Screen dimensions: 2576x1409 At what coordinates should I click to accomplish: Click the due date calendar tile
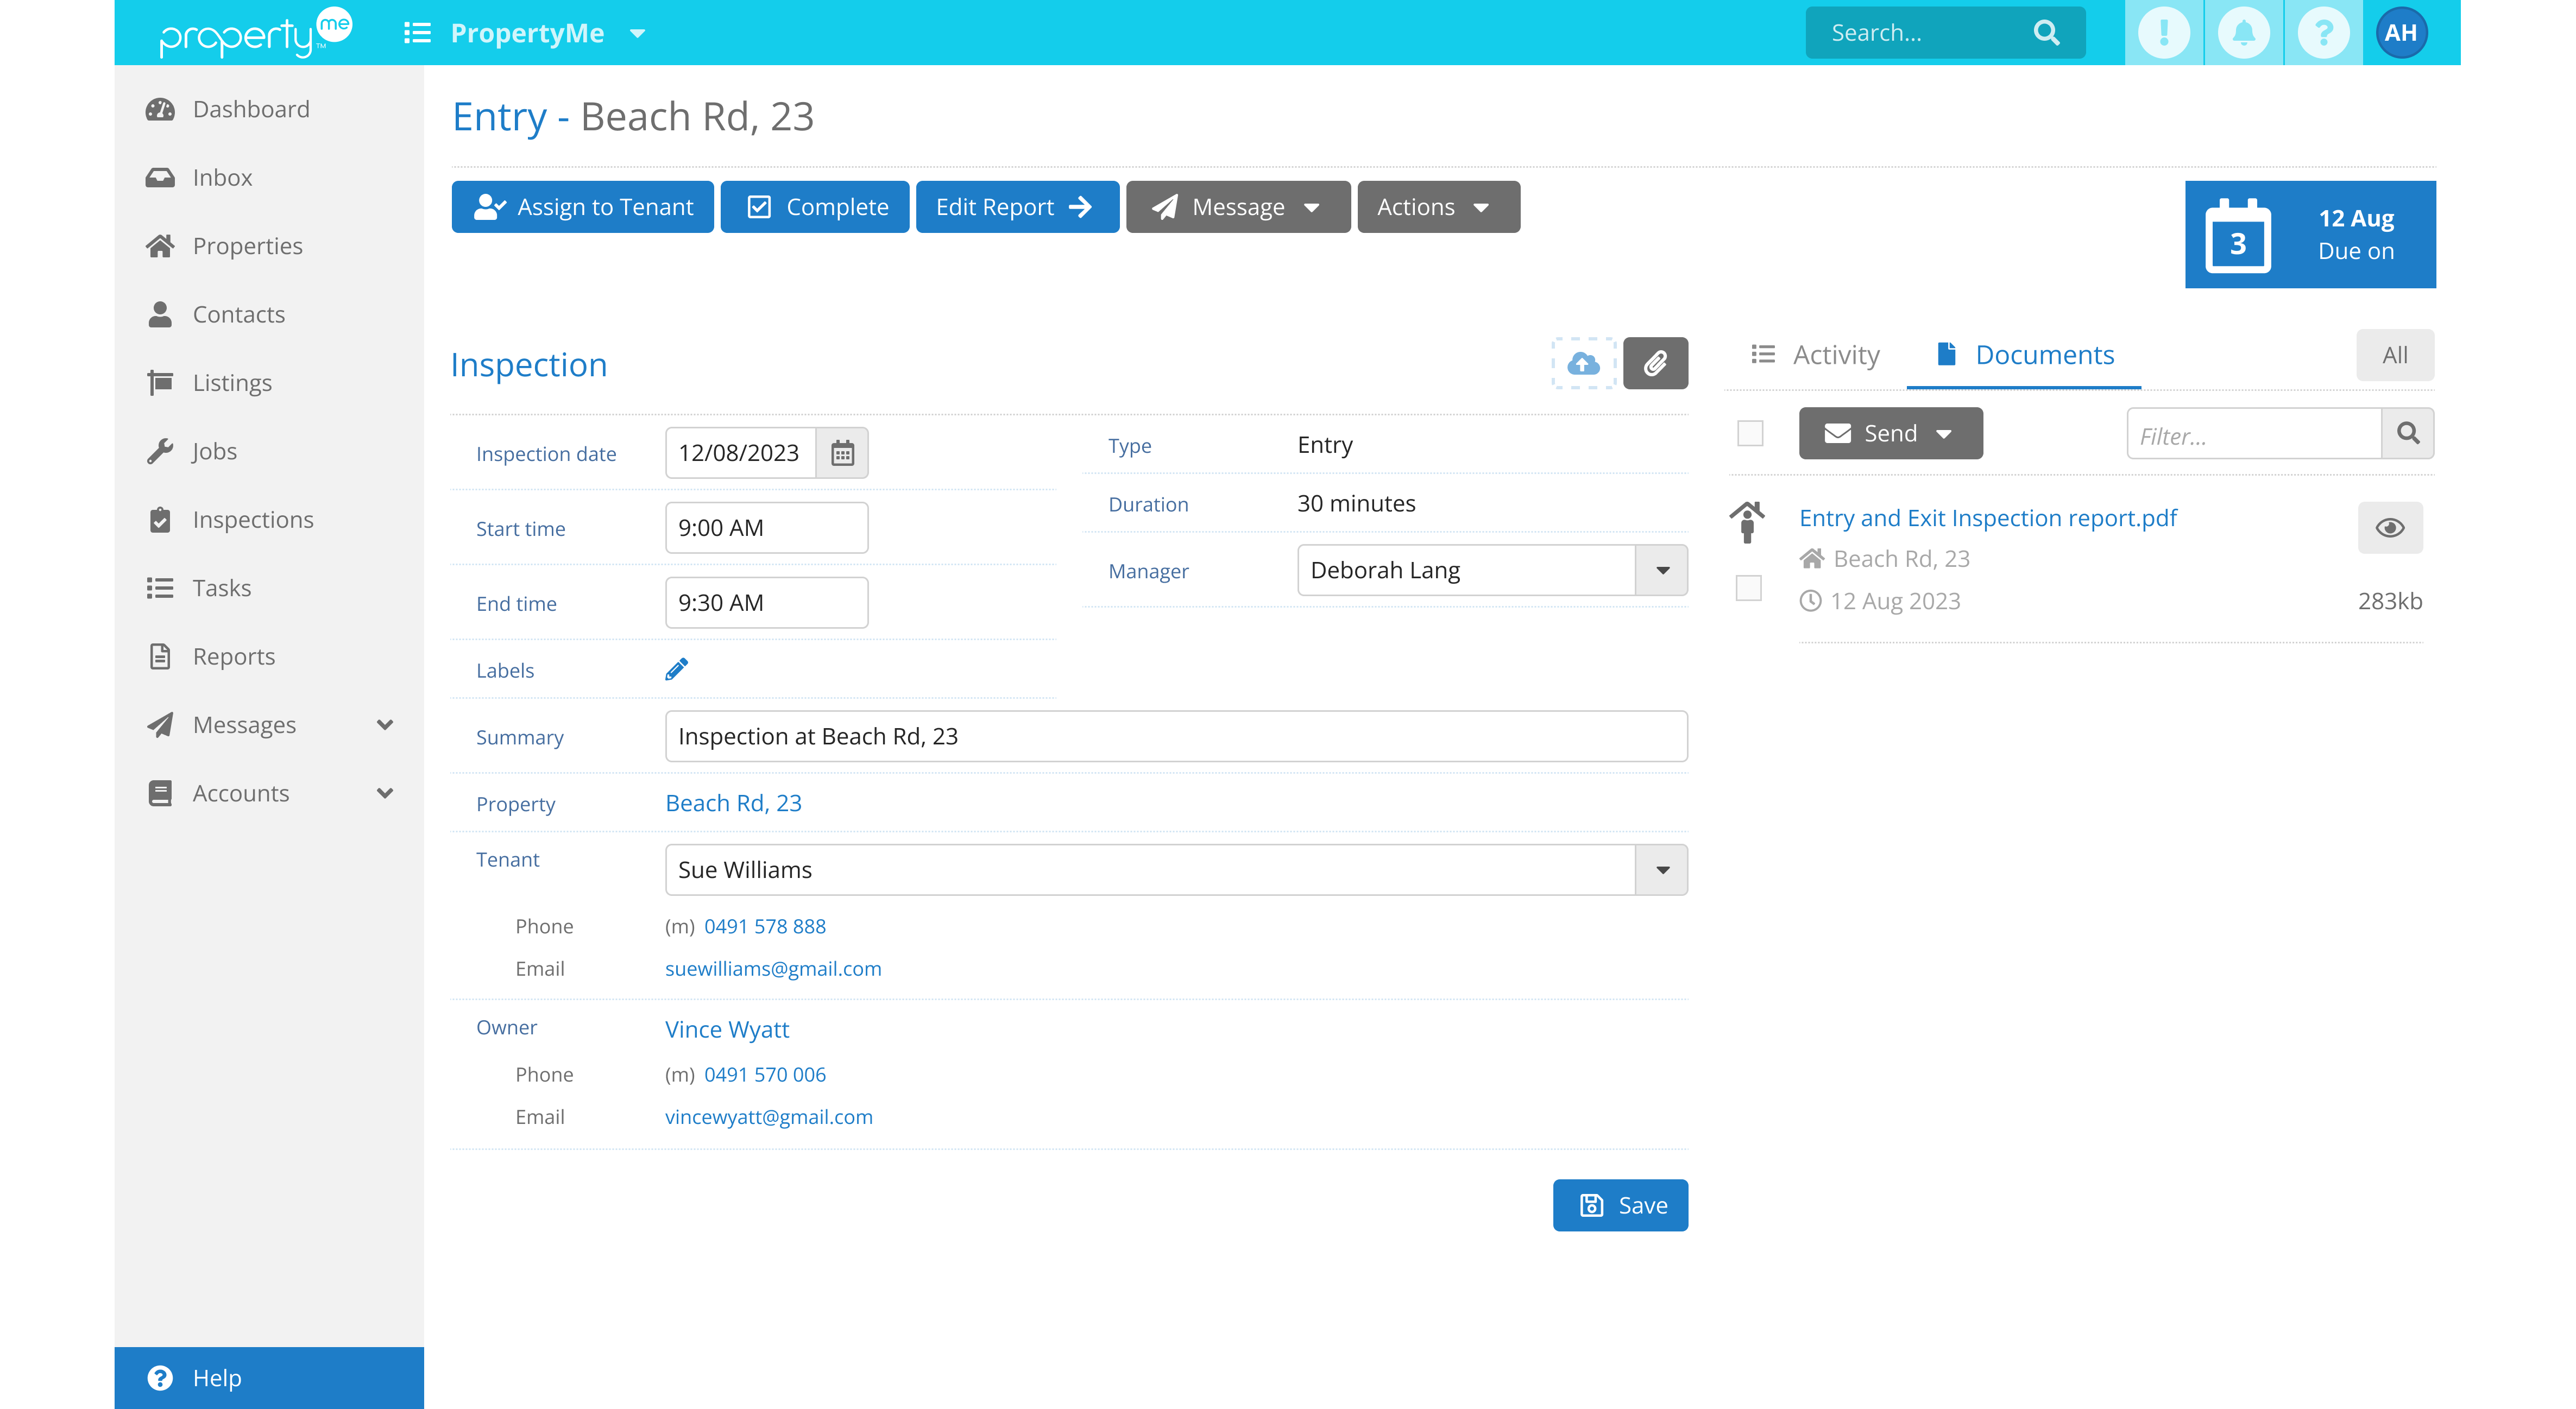tap(2310, 235)
